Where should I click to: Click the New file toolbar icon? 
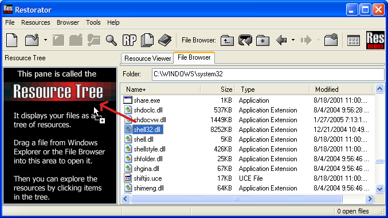[12, 40]
